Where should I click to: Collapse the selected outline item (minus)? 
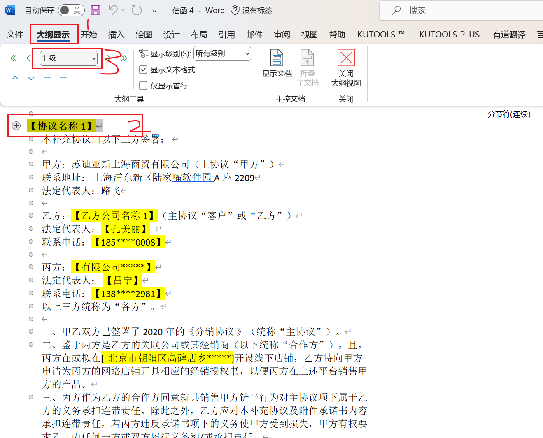[63, 78]
